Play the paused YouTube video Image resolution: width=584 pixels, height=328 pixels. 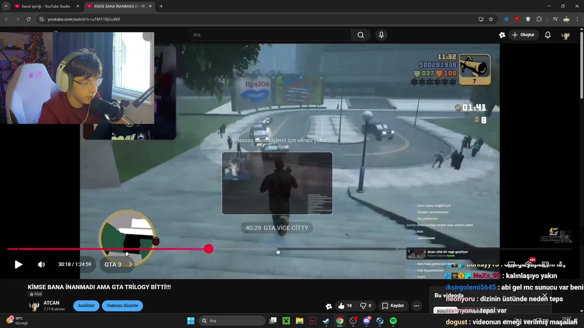(18, 265)
